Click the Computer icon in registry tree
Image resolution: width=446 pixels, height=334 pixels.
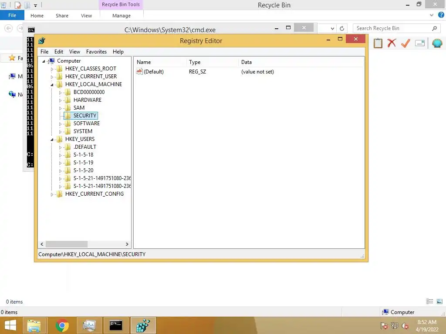coord(52,61)
